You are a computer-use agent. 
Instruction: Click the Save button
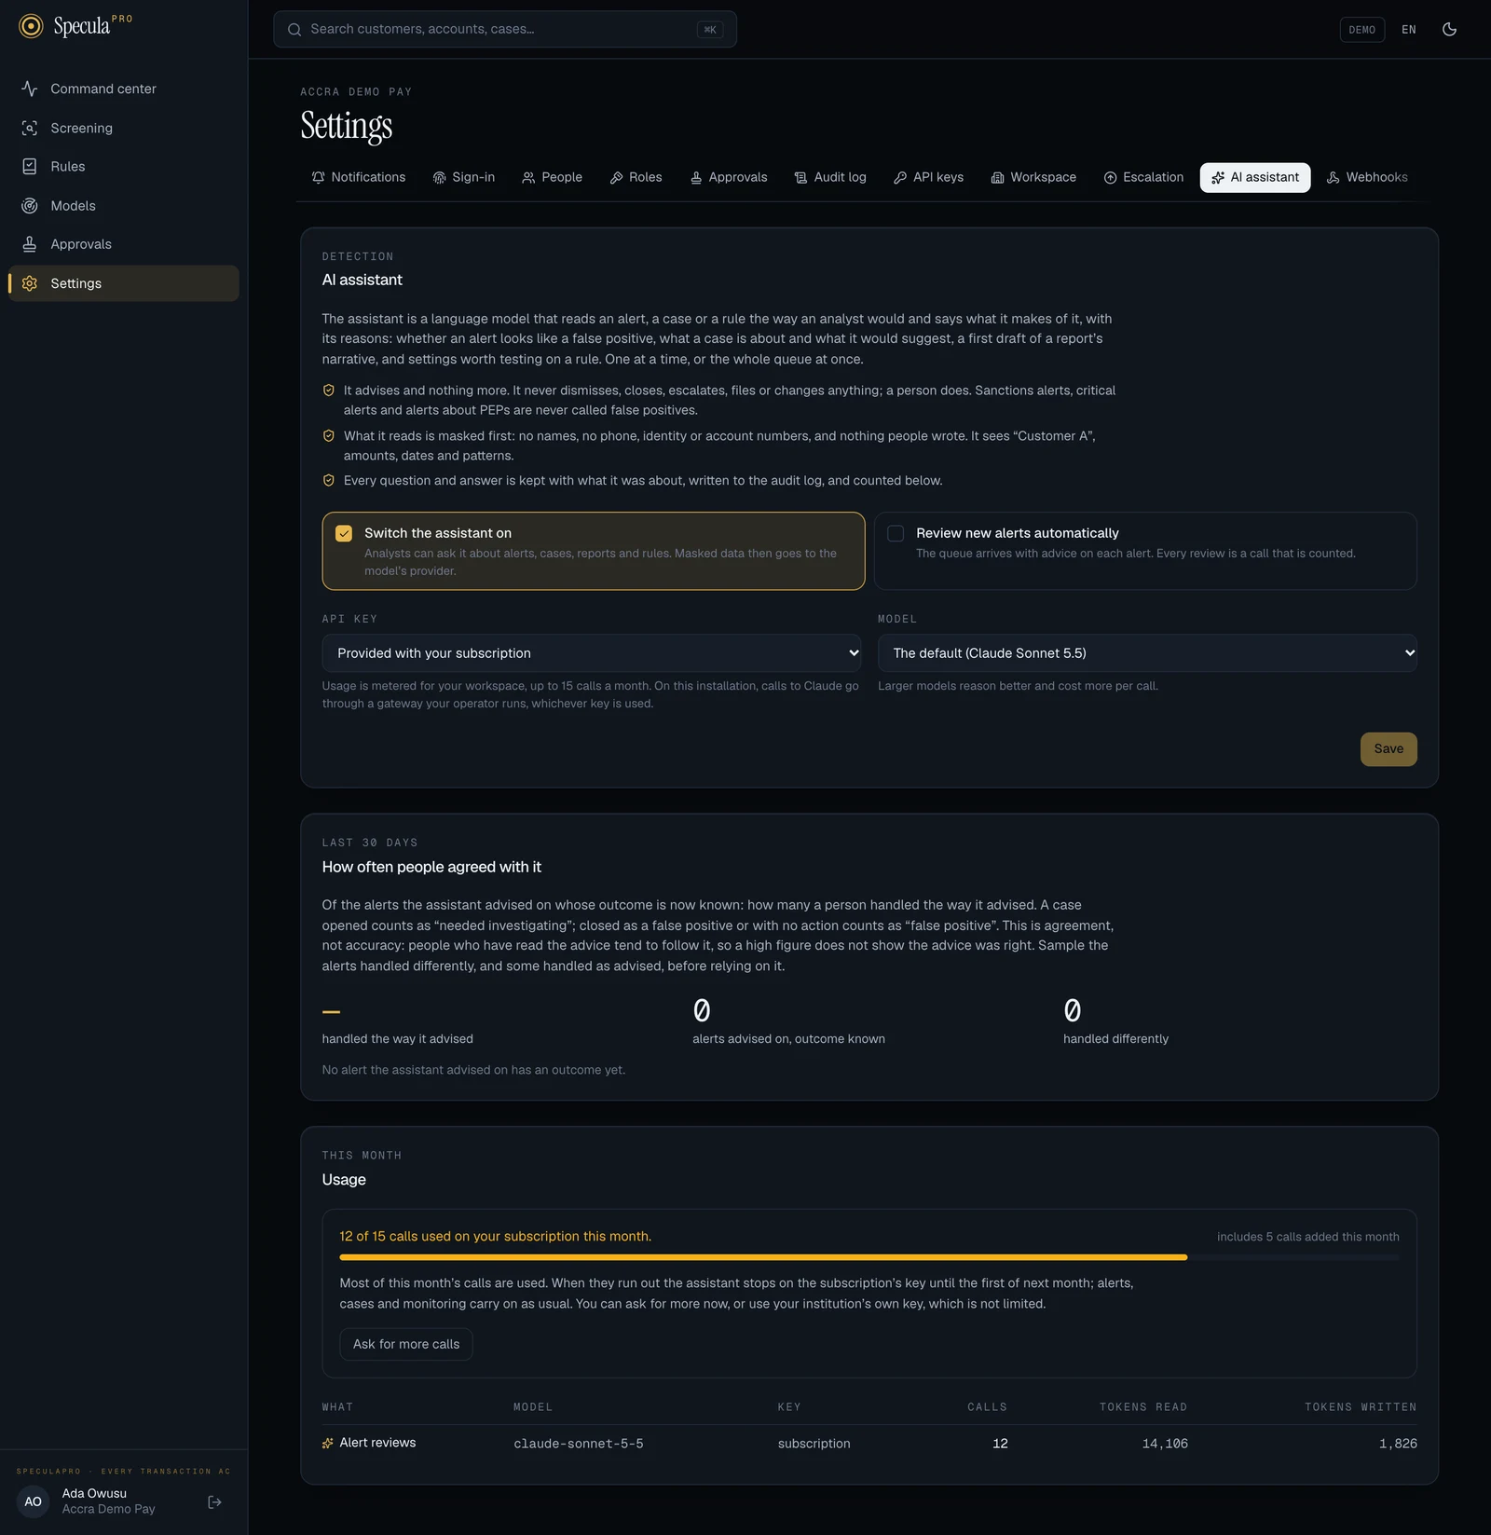[x=1388, y=749]
